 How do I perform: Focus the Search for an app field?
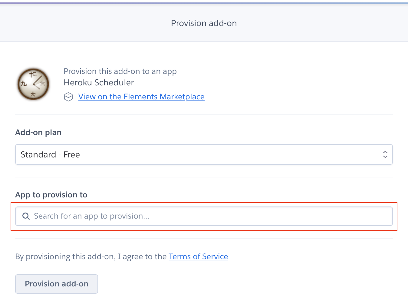click(x=204, y=216)
